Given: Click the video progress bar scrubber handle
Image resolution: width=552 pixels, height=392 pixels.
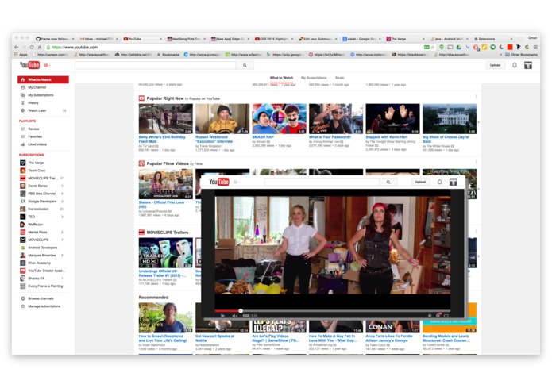Looking at the screenshot, I should 241,311.
